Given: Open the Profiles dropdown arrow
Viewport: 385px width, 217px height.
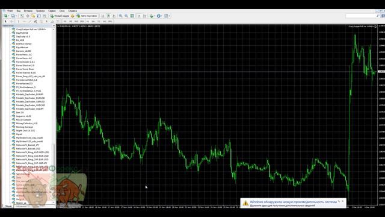Looking at the screenshot, I should pos(16,16).
